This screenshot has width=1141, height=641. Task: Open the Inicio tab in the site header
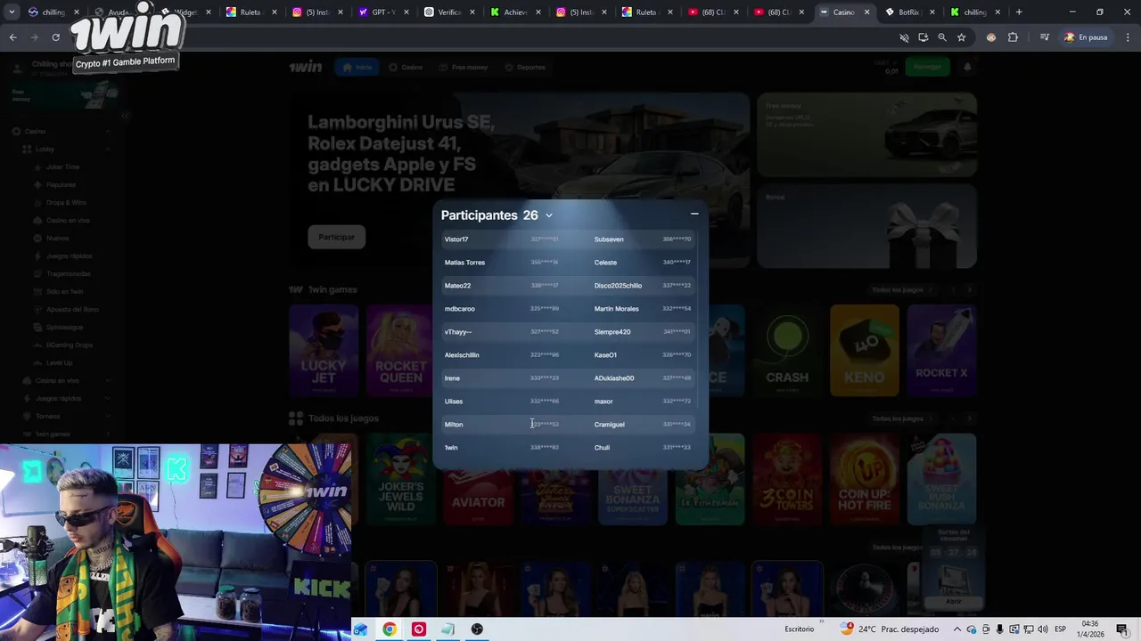click(356, 67)
